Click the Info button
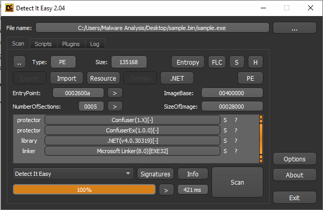This screenshot has height=210, width=323. (x=192, y=174)
